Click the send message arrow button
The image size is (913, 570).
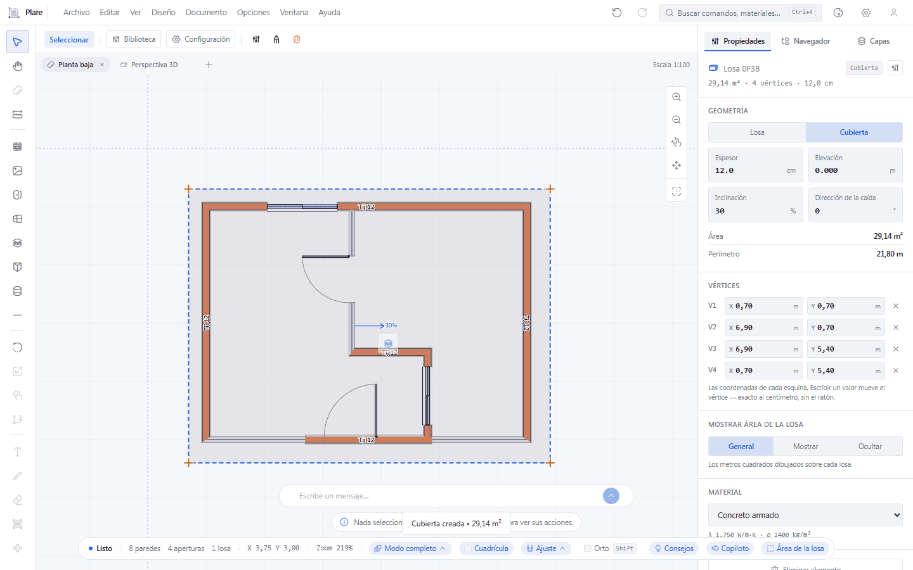(x=611, y=496)
